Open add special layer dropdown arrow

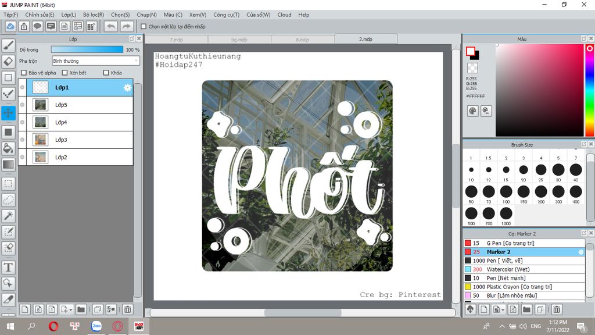click(x=70, y=310)
